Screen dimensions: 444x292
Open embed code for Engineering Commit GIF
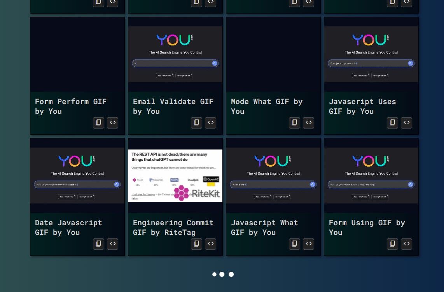[211, 244]
